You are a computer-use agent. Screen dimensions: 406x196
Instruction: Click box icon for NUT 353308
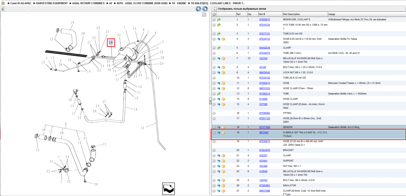click(x=223, y=166)
